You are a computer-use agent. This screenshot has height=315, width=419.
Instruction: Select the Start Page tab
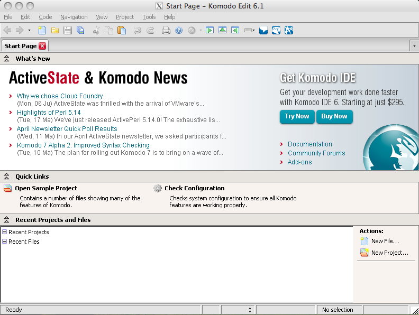point(21,46)
